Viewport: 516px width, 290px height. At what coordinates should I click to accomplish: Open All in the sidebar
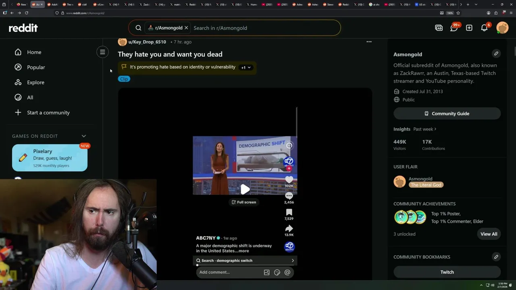(30, 97)
